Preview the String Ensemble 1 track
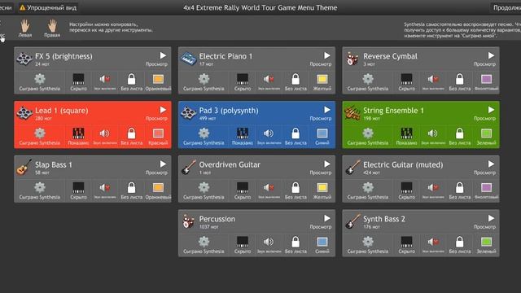 (x=491, y=110)
